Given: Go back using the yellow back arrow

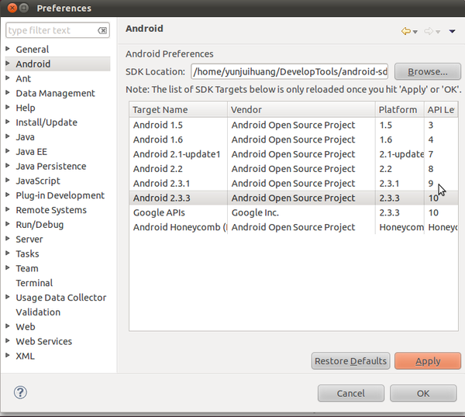Looking at the screenshot, I should 405,31.
